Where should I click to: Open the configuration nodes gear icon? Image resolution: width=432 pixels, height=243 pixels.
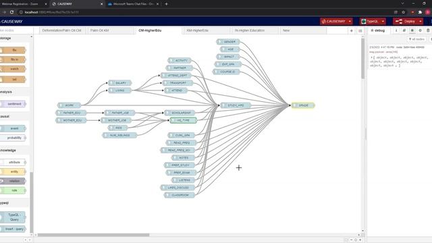[x=420, y=30]
